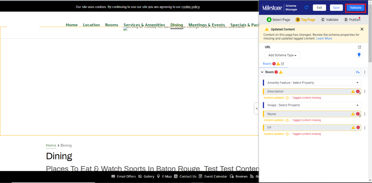Click yellow warning icon in Description field
372x183 pixels.
tap(353, 91)
